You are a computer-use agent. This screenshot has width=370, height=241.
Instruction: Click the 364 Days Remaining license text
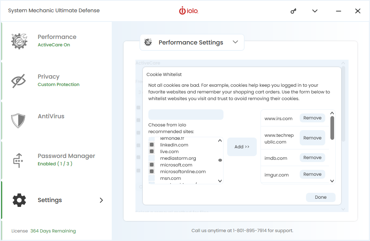[53, 231]
